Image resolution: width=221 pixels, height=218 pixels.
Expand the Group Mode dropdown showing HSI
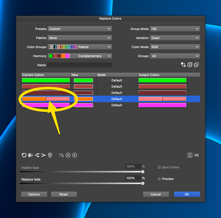click(175, 29)
